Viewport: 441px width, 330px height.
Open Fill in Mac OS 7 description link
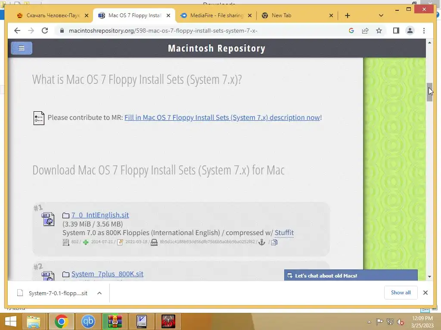click(x=222, y=117)
